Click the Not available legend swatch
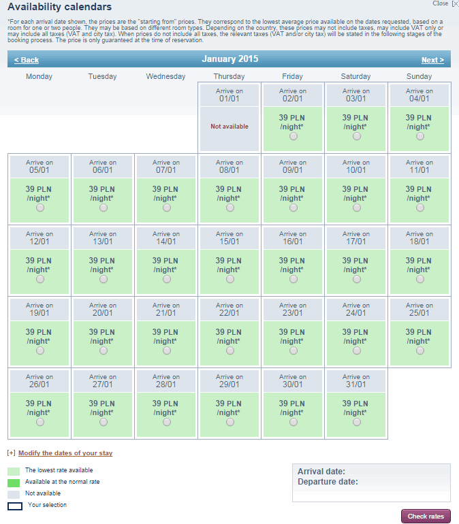Viewport: 459px width, 524px height. tap(14, 495)
